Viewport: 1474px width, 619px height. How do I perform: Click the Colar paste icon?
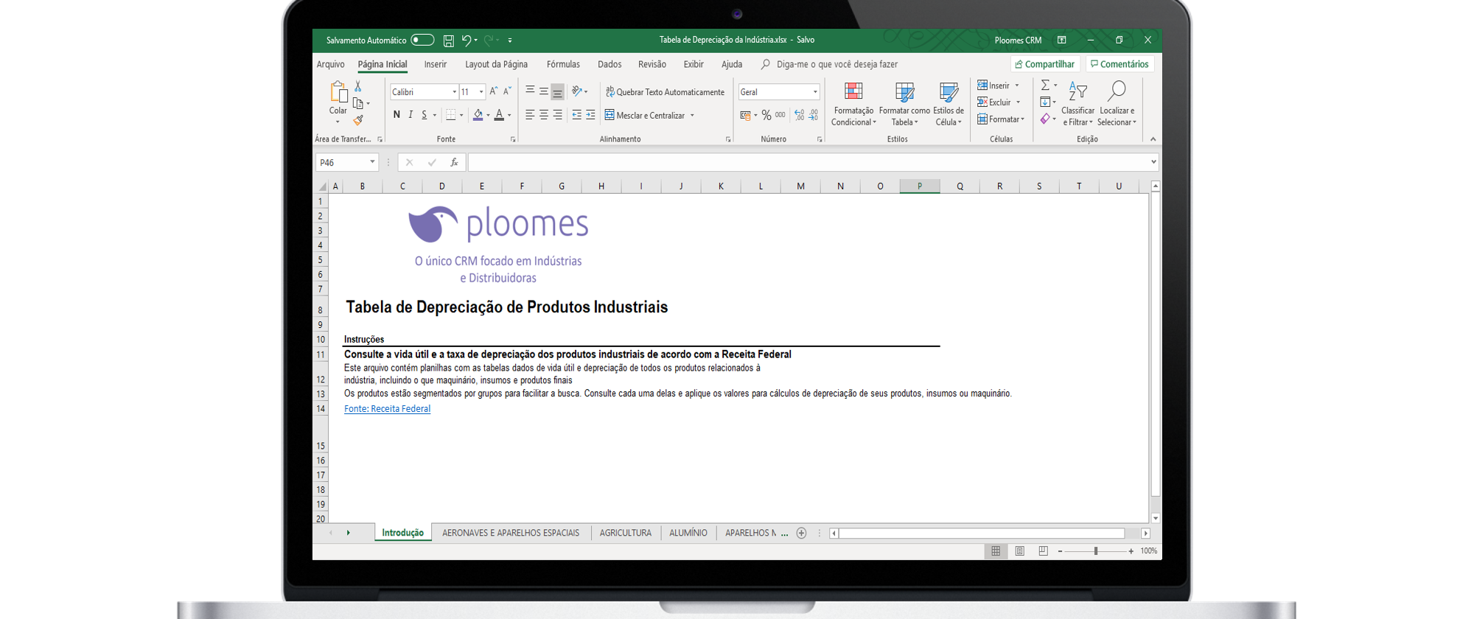pos(338,92)
